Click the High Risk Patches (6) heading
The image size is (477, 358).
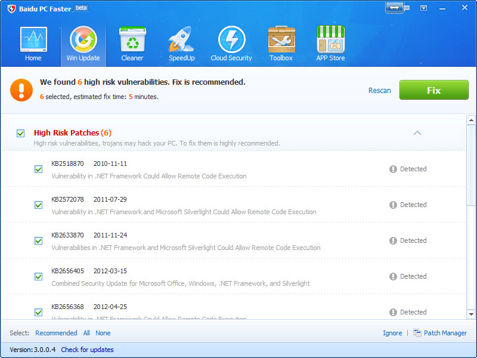[x=73, y=132]
